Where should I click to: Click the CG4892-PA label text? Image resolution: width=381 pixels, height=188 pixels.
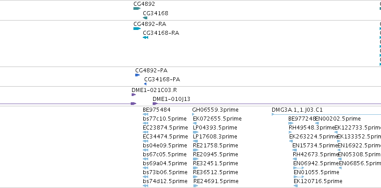coord(151,71)
